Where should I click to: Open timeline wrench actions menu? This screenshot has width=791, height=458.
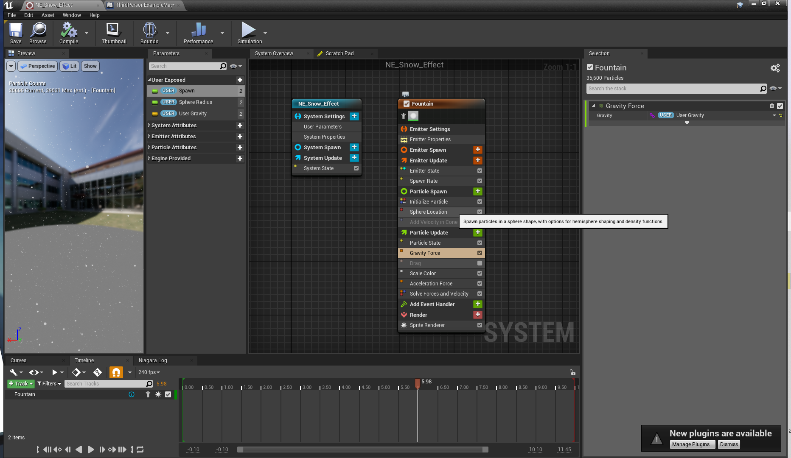16,372
